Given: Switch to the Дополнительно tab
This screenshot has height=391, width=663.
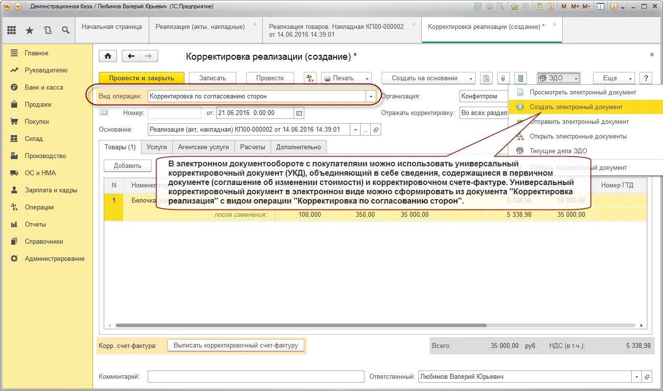Looking at the screenshot, I should (x=298, y=147).
